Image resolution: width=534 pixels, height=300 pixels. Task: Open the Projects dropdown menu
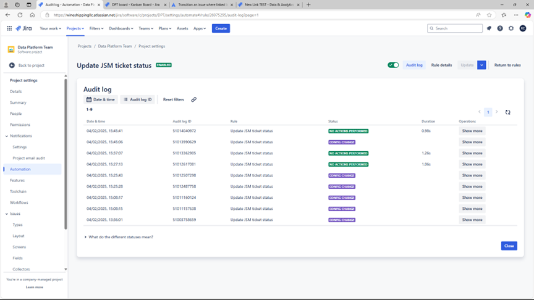coord(75,28)
